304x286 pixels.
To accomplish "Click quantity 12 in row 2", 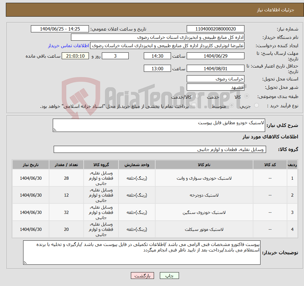I will [66, 195].
